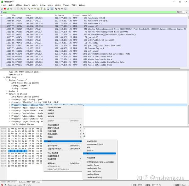
Task: Toggle packet list colorization button
Action: [52, 9]
